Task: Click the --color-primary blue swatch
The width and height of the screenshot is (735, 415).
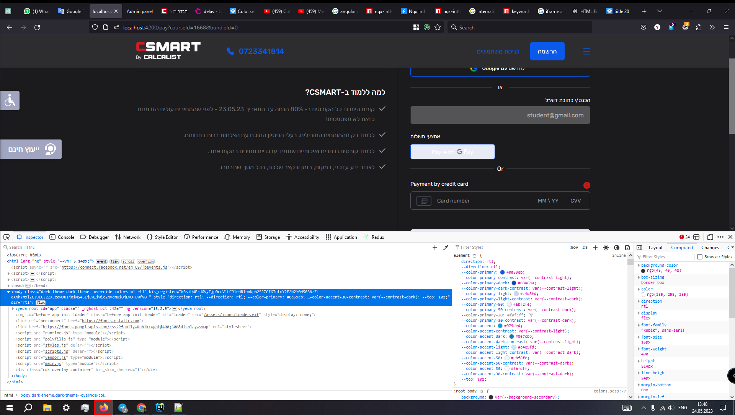Action: click(x=502, y=272)
